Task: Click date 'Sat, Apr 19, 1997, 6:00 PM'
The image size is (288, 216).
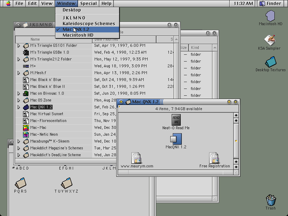Action: (x=120, y=45)
